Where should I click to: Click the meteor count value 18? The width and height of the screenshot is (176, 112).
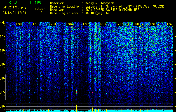click(41, 13)
